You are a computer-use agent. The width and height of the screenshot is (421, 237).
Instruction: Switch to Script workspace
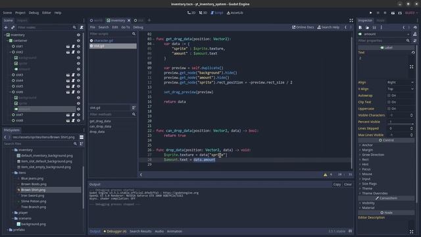(217, 13)
